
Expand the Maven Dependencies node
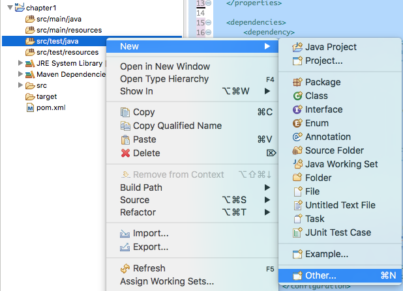[x=20, y=74]
